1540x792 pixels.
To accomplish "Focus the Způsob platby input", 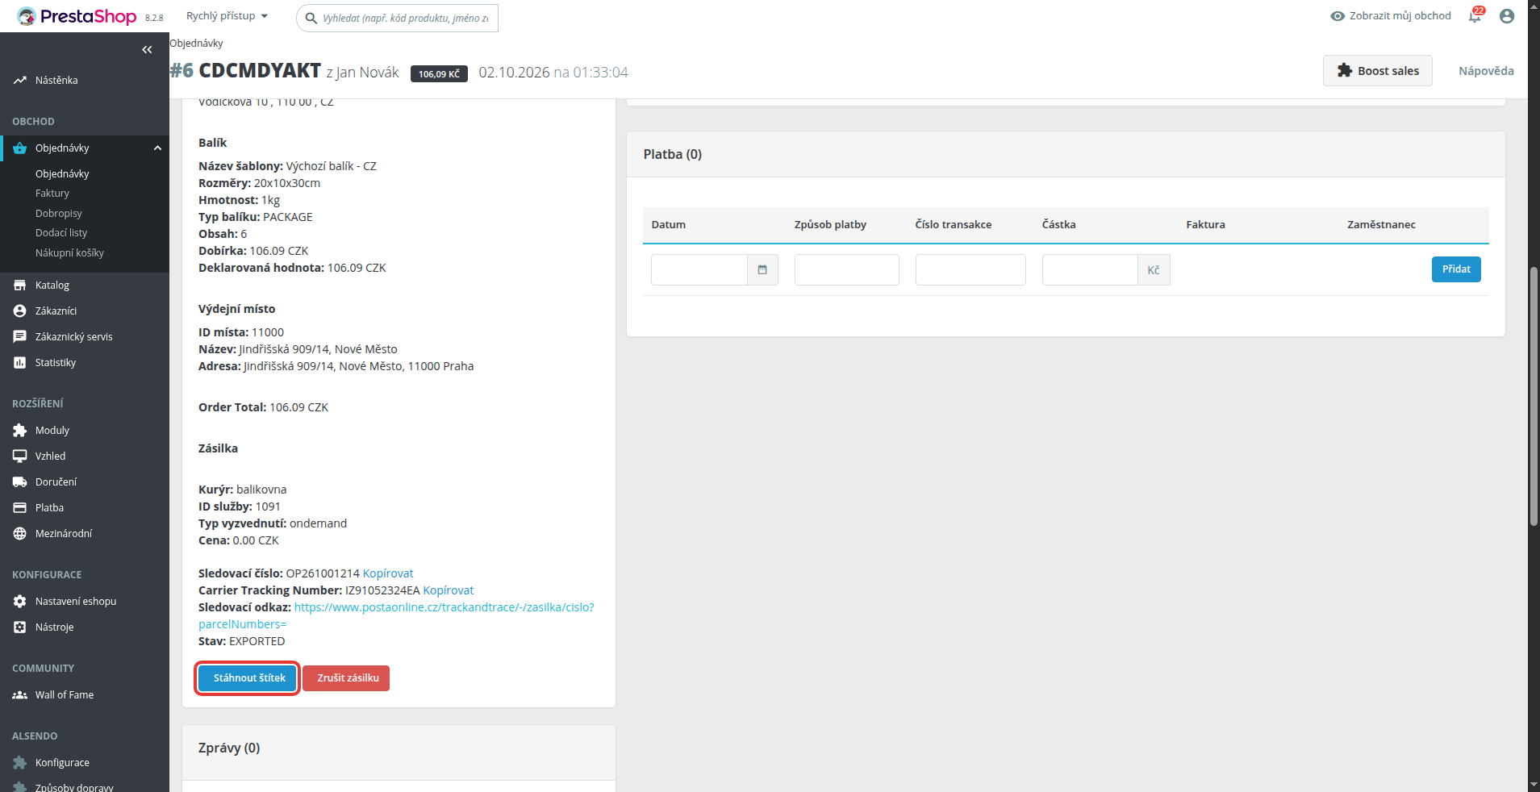I will tap(846, 269).
